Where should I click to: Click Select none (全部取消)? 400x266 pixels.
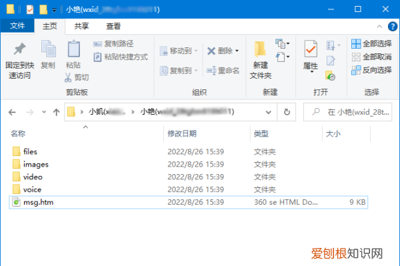[x=371, y=57]
